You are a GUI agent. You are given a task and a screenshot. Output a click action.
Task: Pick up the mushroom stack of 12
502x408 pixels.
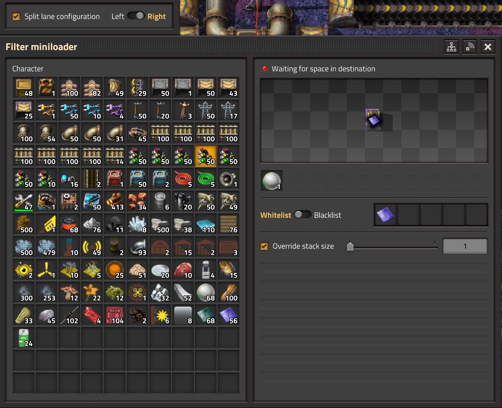(x=69, y=292)
